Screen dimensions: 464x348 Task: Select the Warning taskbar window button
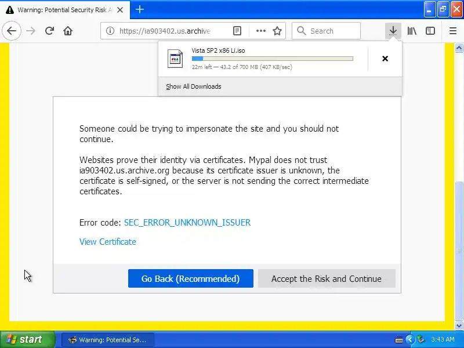coord(108,340)
